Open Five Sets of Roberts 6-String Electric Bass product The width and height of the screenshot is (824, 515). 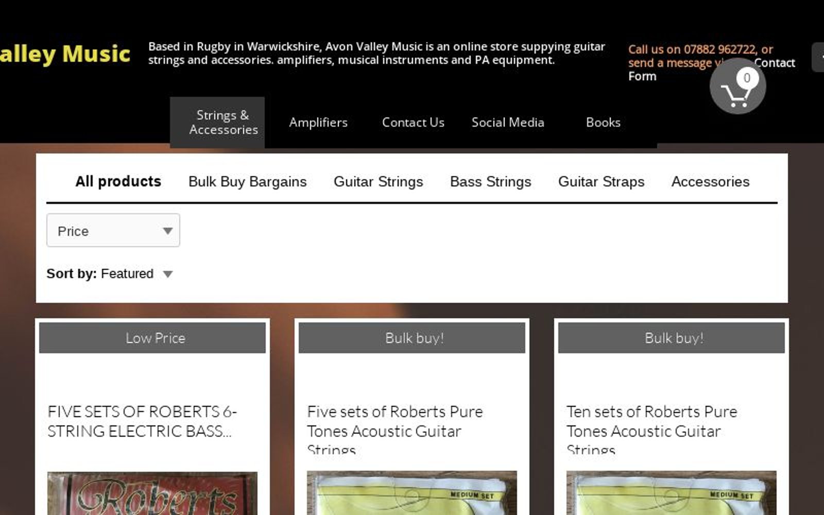[142, 421]
